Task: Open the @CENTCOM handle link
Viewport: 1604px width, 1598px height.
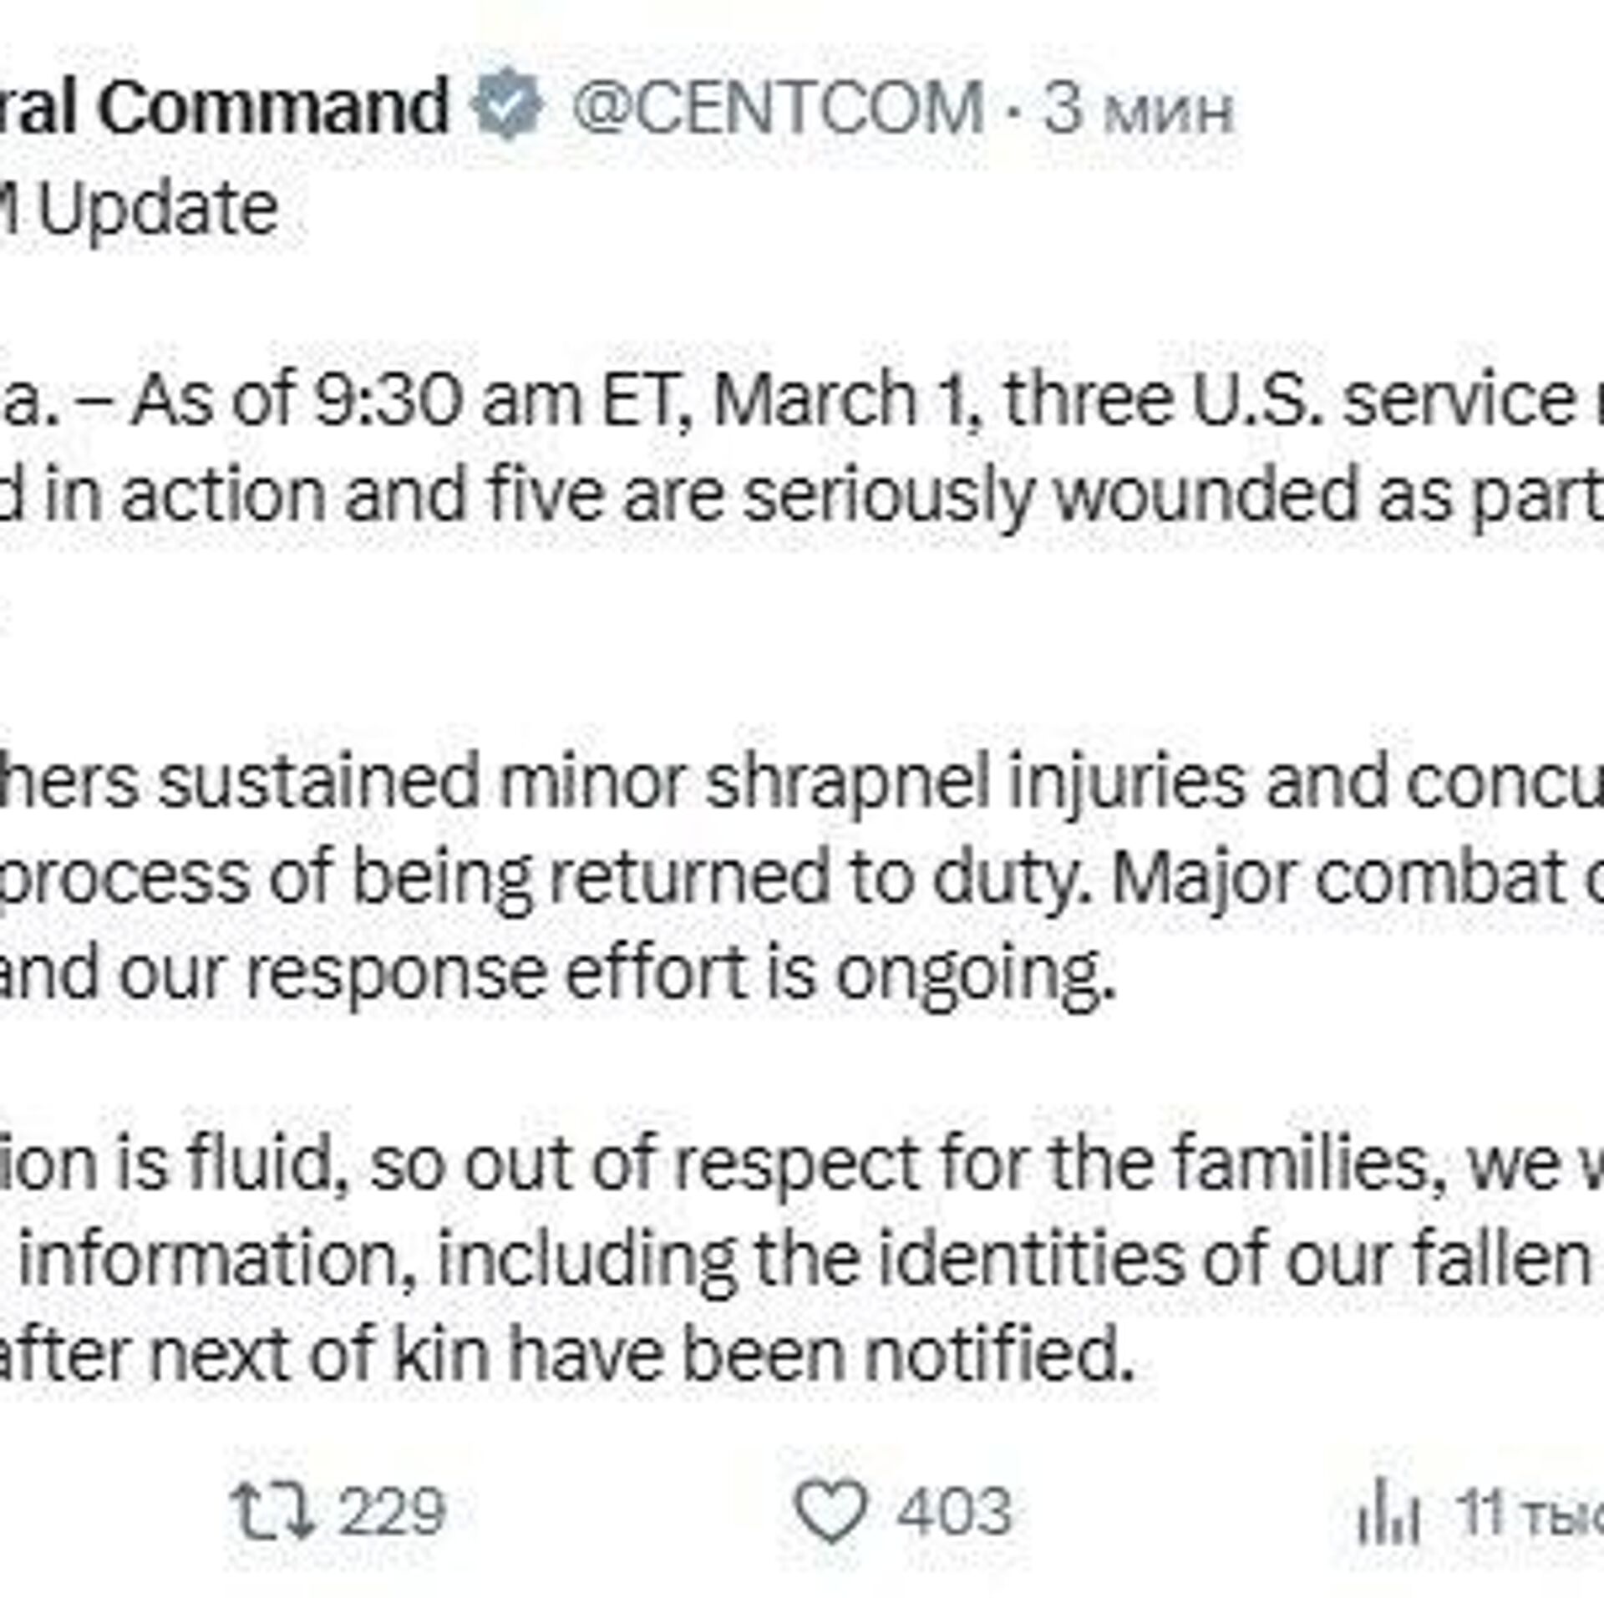Action: [x=779, y=107]
